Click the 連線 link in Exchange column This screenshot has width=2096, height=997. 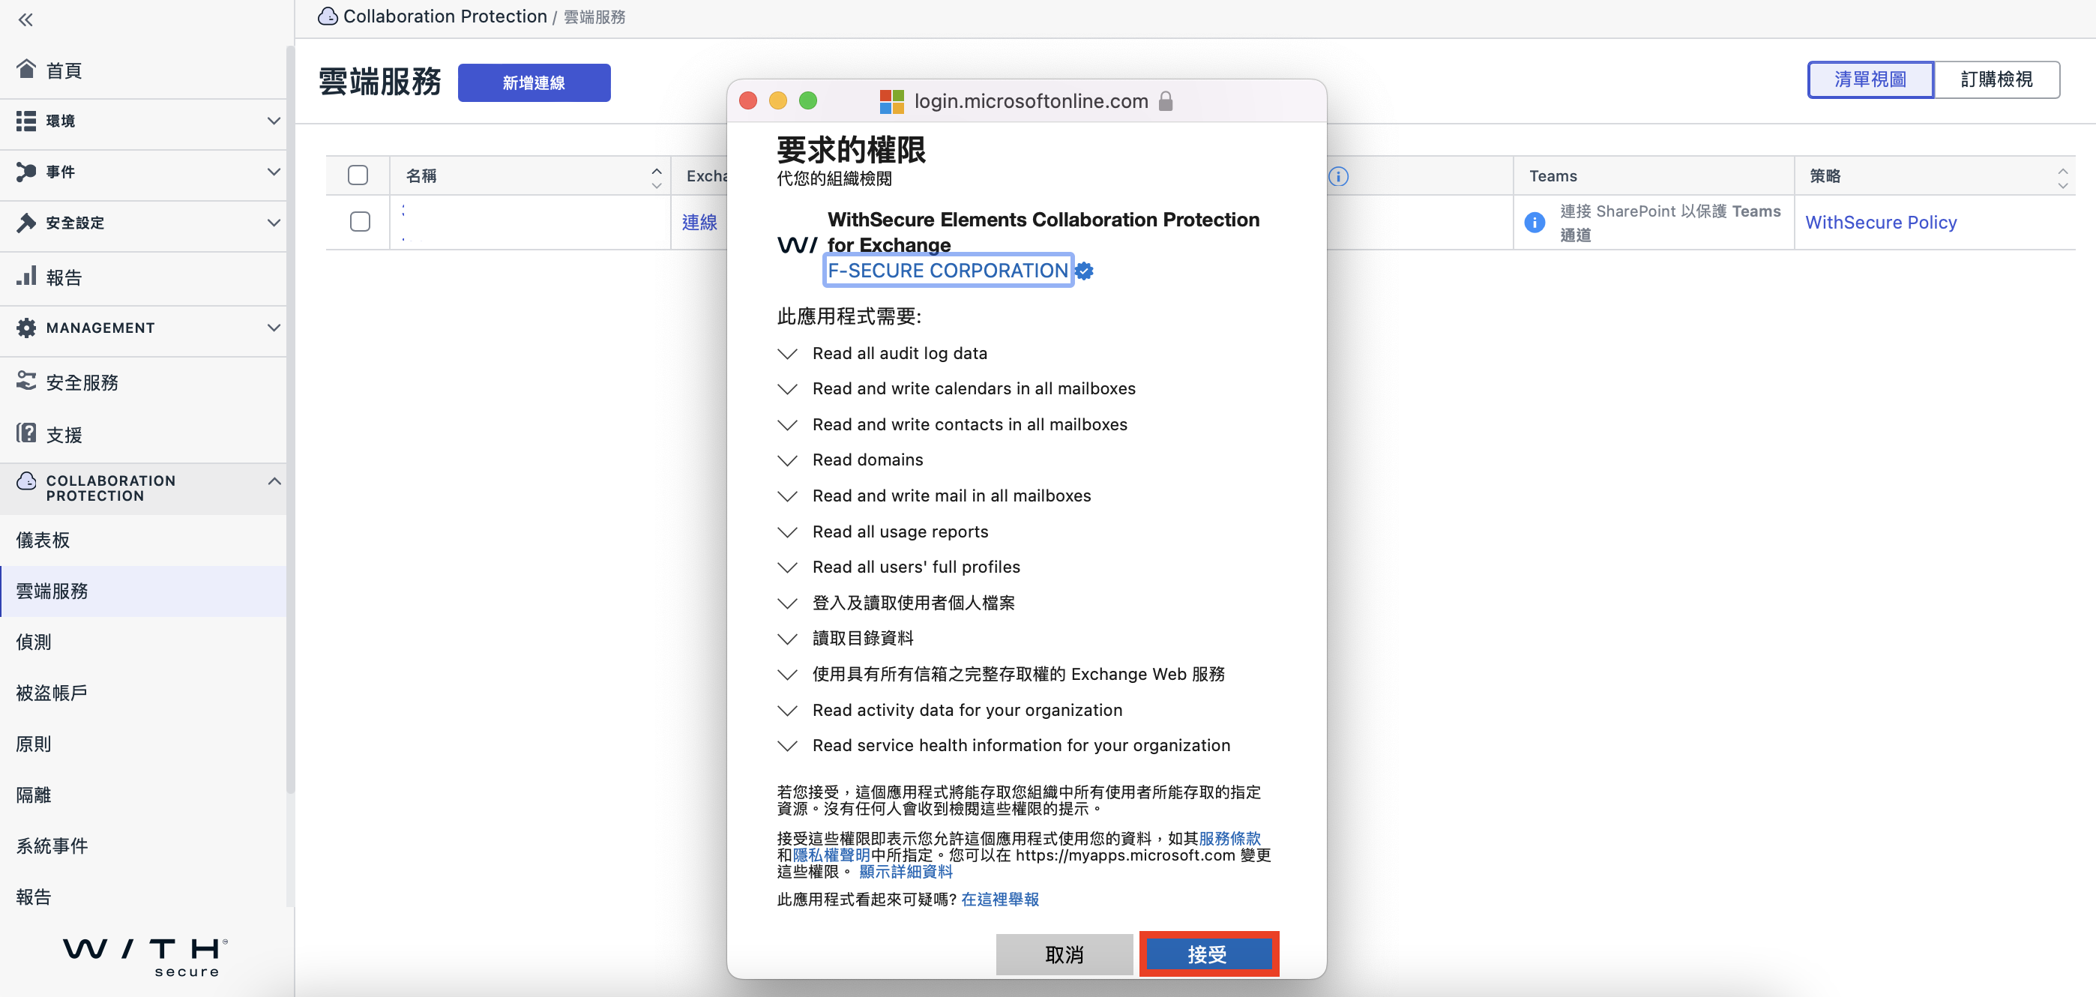click(699, 222)
